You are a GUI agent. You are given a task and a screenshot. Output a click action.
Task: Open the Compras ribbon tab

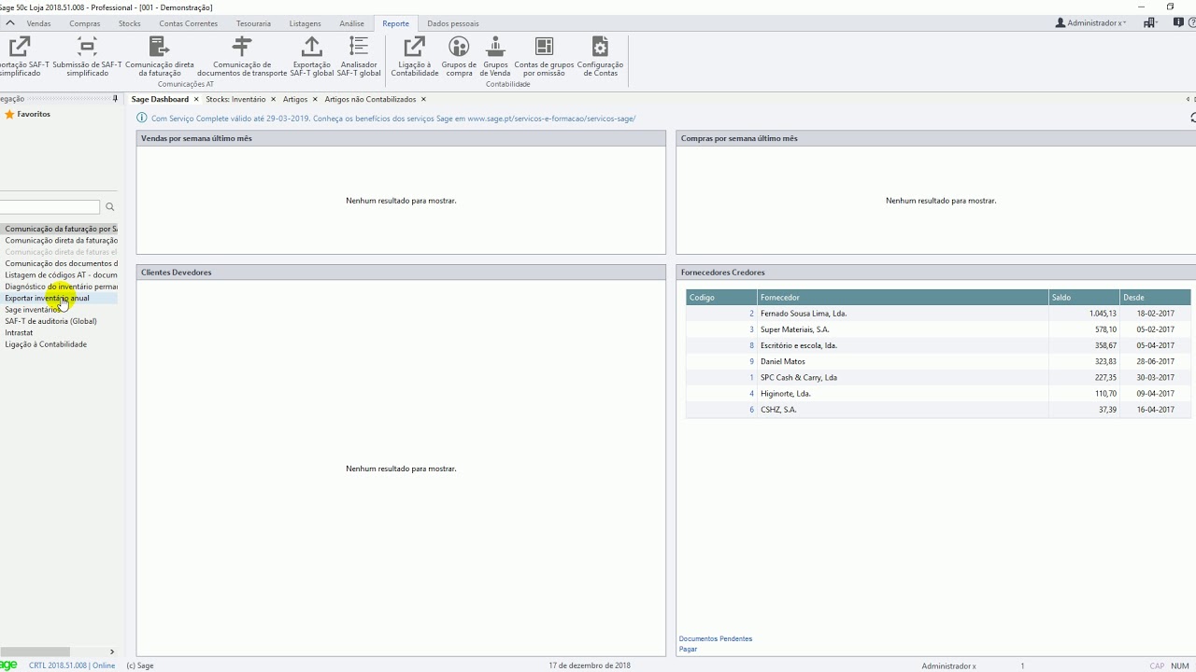coord(85,23)
